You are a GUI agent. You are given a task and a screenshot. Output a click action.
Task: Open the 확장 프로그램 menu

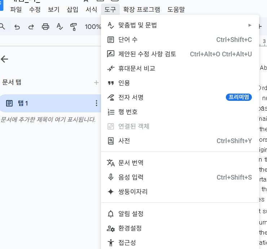[x=142, y=9]
